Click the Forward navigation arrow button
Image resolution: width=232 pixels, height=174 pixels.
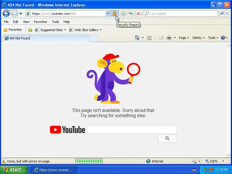point(14,13)
